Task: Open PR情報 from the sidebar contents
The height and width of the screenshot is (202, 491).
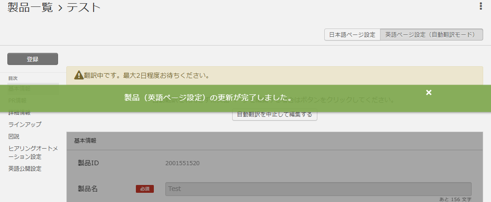Action: (x=18, y=100)
